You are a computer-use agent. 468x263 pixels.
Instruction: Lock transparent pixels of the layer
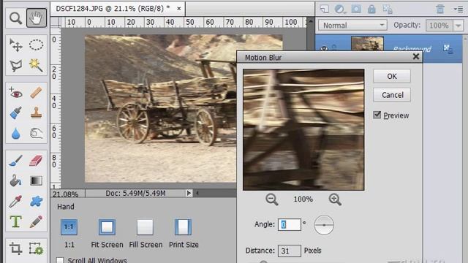(388, 9)
